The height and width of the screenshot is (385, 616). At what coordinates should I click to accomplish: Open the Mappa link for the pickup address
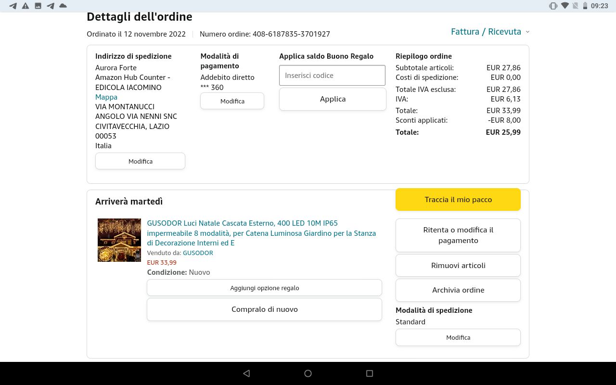tap(106, 97)
